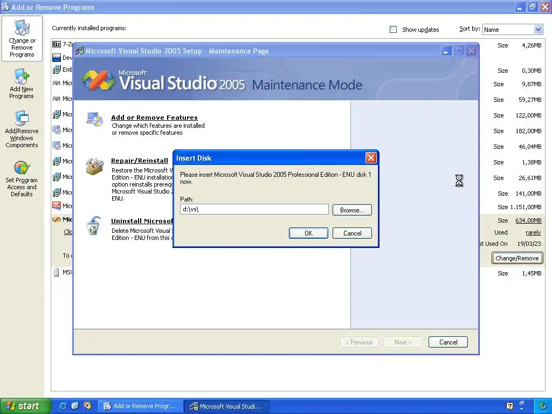Click OK in the Insert Disk dialog
This screenshot has height=414, width=552.
[308, 233]
